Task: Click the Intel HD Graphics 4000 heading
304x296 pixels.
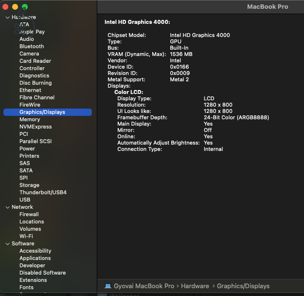Action: pyautogui.click(x=137, y=22)
